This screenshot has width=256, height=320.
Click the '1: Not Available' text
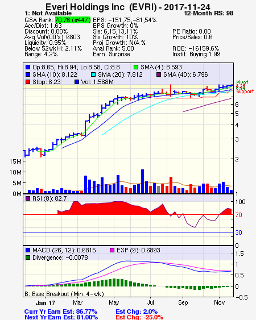click(x=48, y=13)
